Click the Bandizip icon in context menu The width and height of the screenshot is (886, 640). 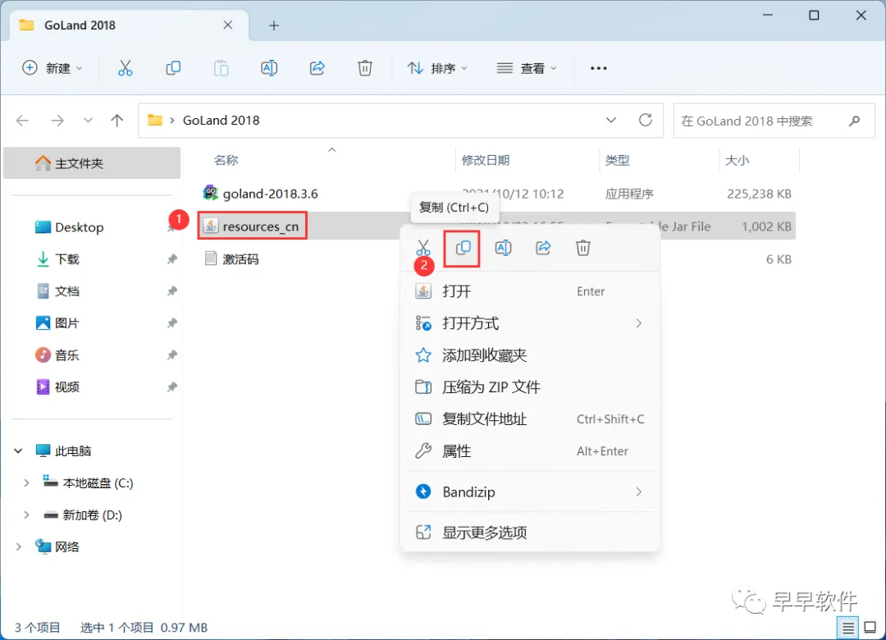point(423,491)
